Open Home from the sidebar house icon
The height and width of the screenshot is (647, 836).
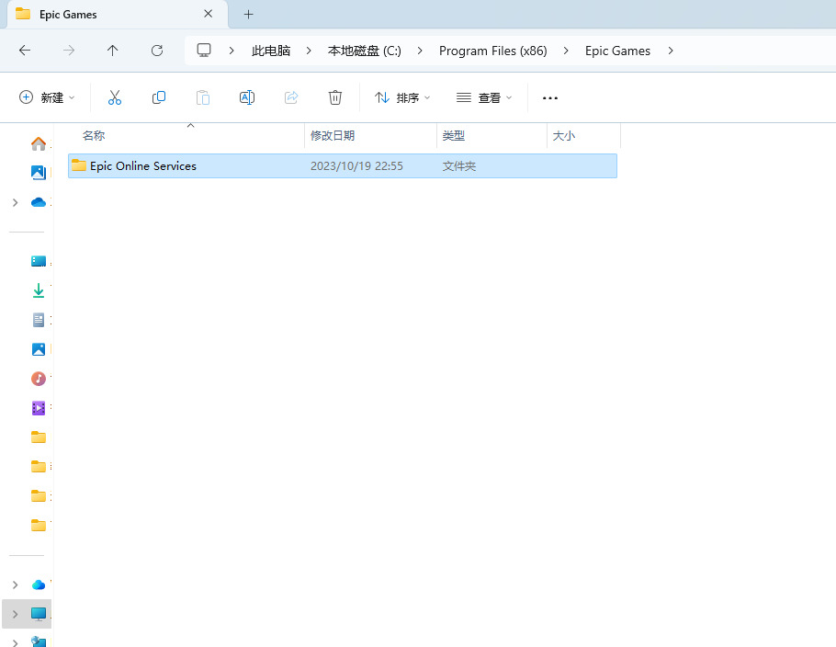[39, 143]
